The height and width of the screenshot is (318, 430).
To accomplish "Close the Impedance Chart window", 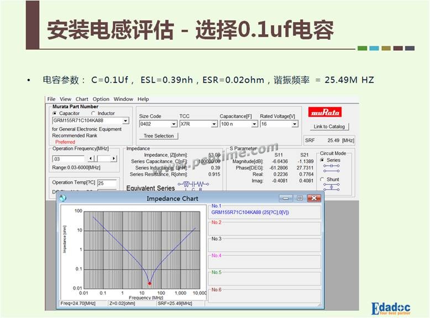I will click(314, 198).
